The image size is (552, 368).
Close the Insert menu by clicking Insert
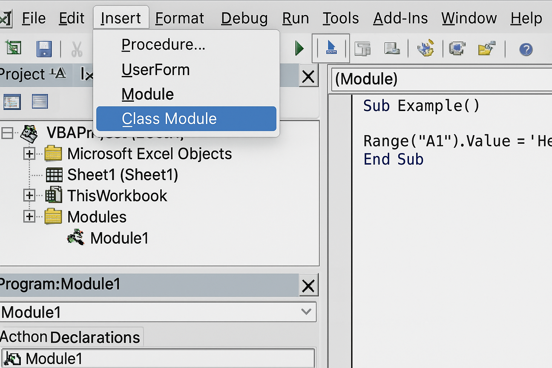click(121, 18)
